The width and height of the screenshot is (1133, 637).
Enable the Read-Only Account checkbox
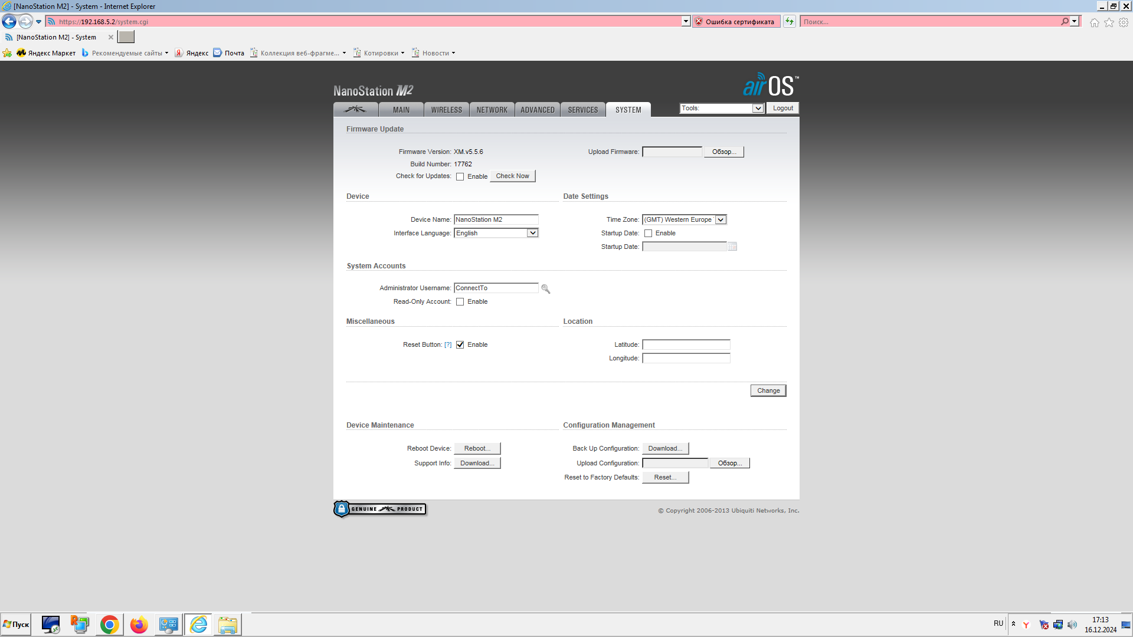click(x=460, y=302)
